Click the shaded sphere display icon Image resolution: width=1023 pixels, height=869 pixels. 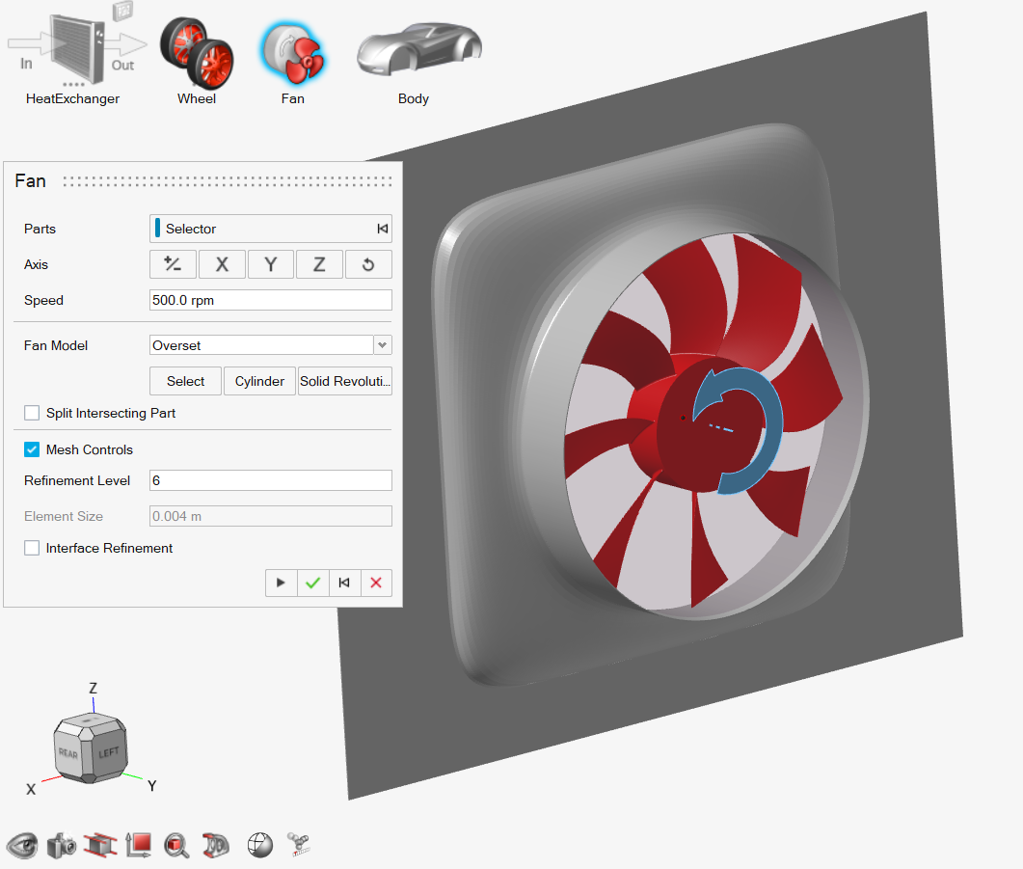(259, 845)
